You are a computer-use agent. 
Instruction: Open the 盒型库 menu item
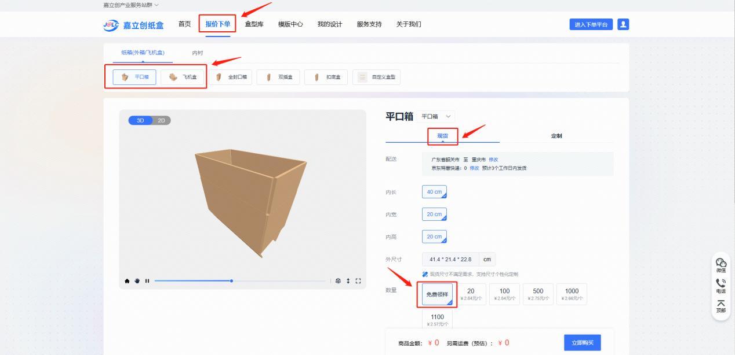pyautogui.click(x=254, y=24)
